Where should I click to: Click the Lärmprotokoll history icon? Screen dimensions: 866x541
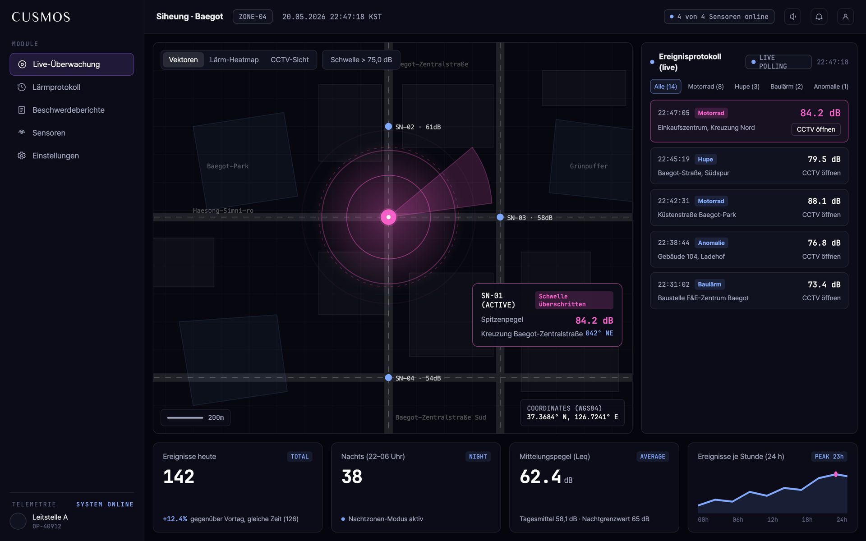[22, 87]
